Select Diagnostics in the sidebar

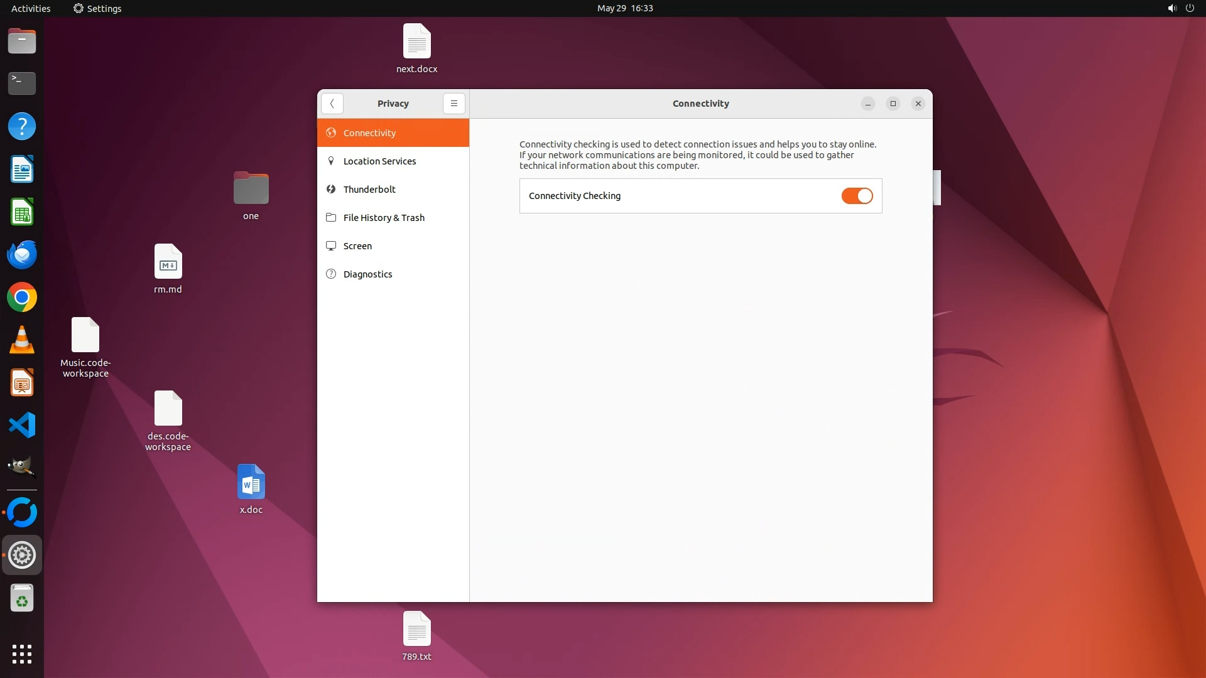pyautogui.click(x=367, y=274)
